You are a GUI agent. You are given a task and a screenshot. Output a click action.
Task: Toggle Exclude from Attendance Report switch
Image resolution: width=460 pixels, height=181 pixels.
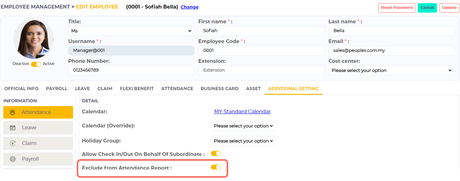pos(216,167)
